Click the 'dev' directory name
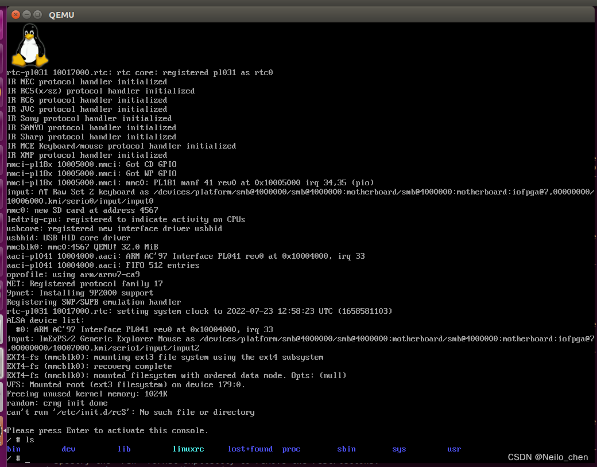Viewport: 597px width, 467px height. (68, 449)
